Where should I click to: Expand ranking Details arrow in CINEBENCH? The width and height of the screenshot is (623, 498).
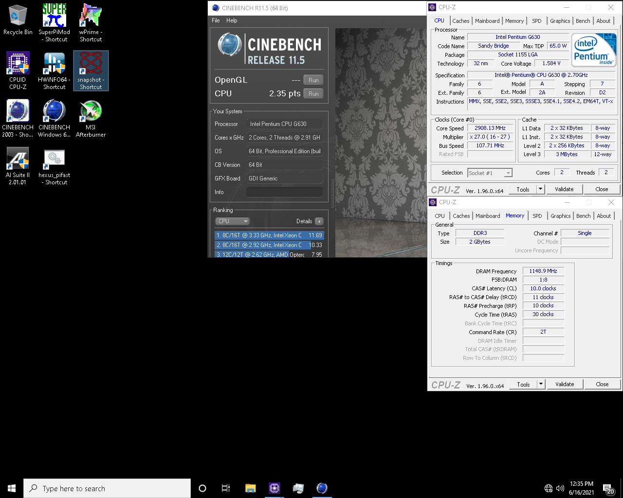coord(319,221)
